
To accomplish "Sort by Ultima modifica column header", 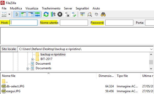I will click(x=147, y=76).
